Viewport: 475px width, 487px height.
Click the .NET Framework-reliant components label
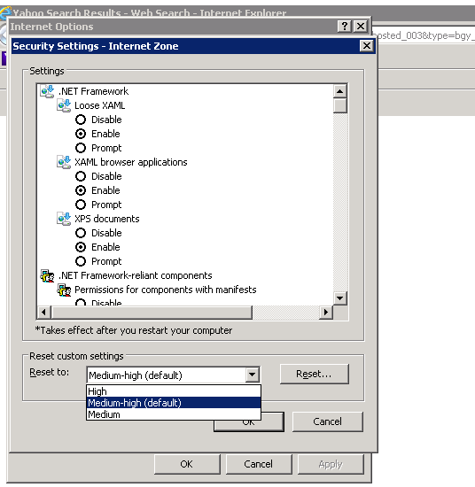pyautogui.click(x=136, y=275)
